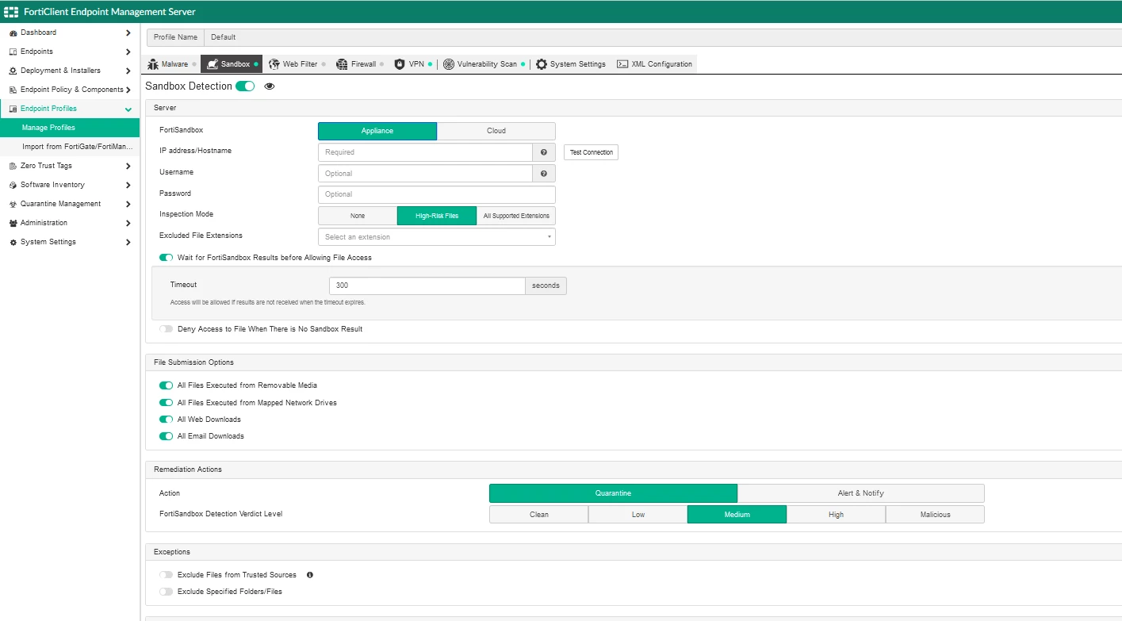Click the Endpoint Policy & Components icon
The height and width of the screenshot is (621, 1122).
tap(13, 90)
